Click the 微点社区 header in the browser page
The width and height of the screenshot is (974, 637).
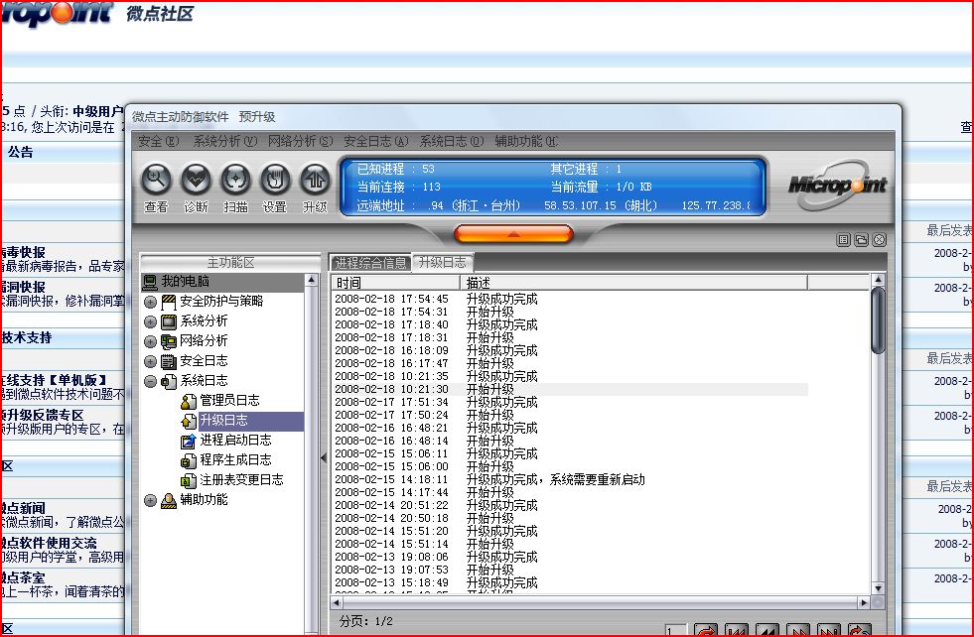[160, 14]
